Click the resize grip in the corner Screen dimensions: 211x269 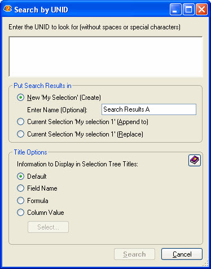coord(206,263)
